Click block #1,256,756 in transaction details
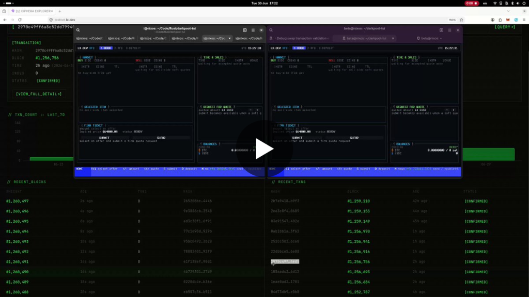This screenshot has height=297, width=529. tap(47, 58)
